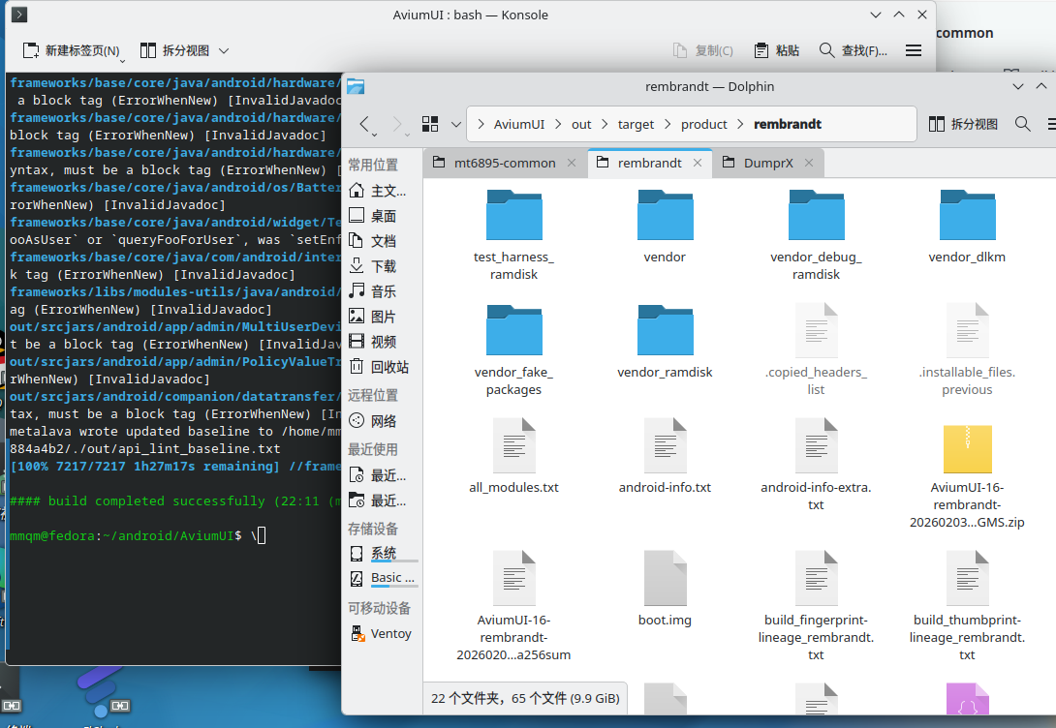1056x728 pixels.
Task: Click the Konsole paste button
Action: click(x=777, y=50)
